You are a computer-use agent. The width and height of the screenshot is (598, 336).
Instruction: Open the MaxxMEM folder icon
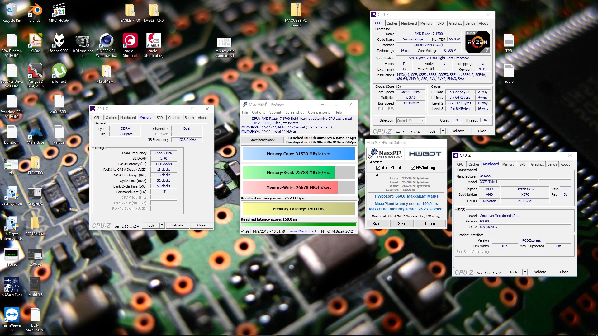coord(106,74)
